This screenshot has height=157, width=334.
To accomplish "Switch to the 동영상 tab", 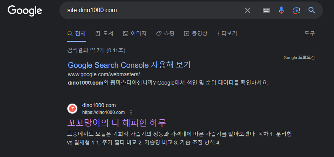I will point(195,34).
